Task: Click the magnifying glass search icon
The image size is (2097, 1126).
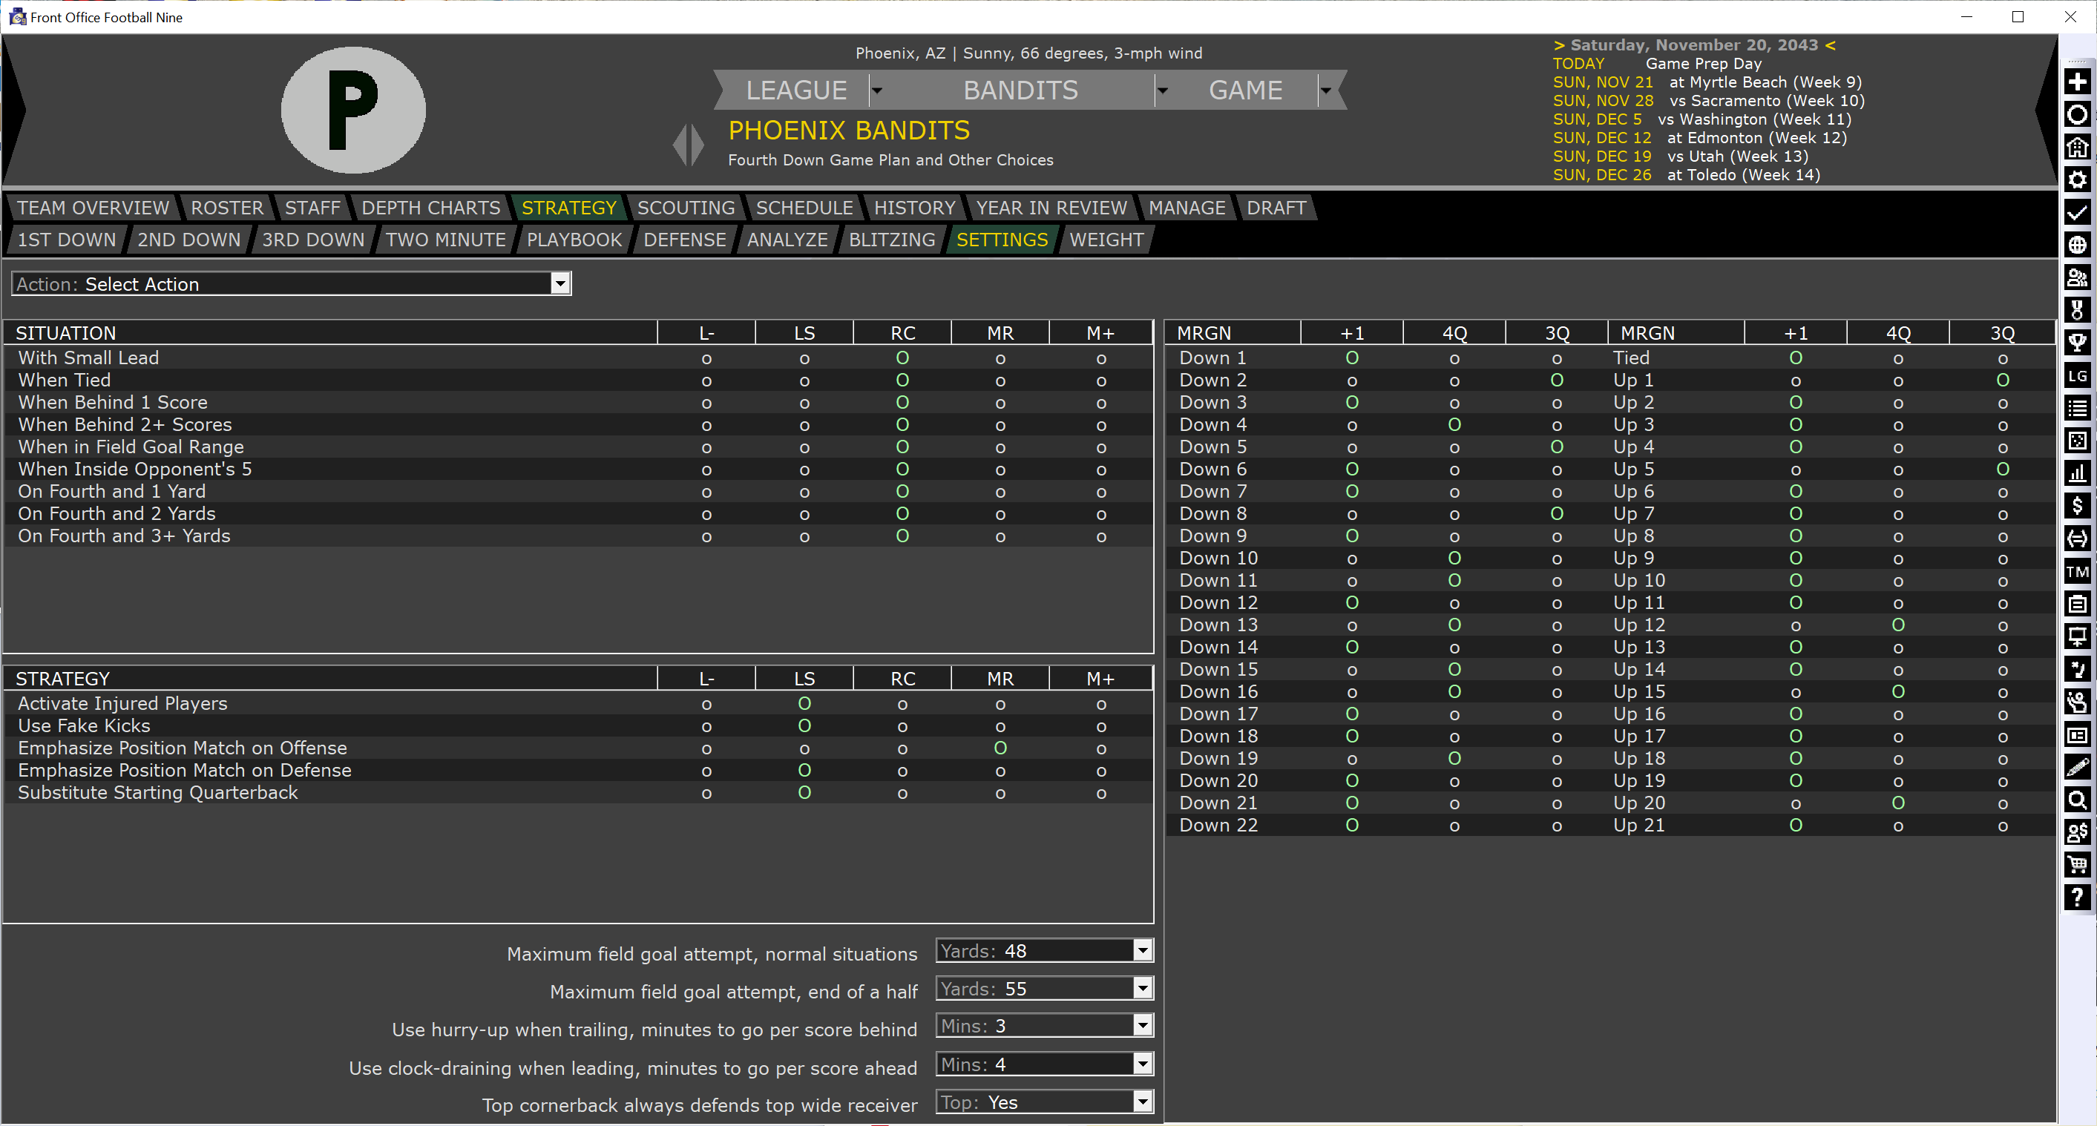Action: [x=2077, y=800]
